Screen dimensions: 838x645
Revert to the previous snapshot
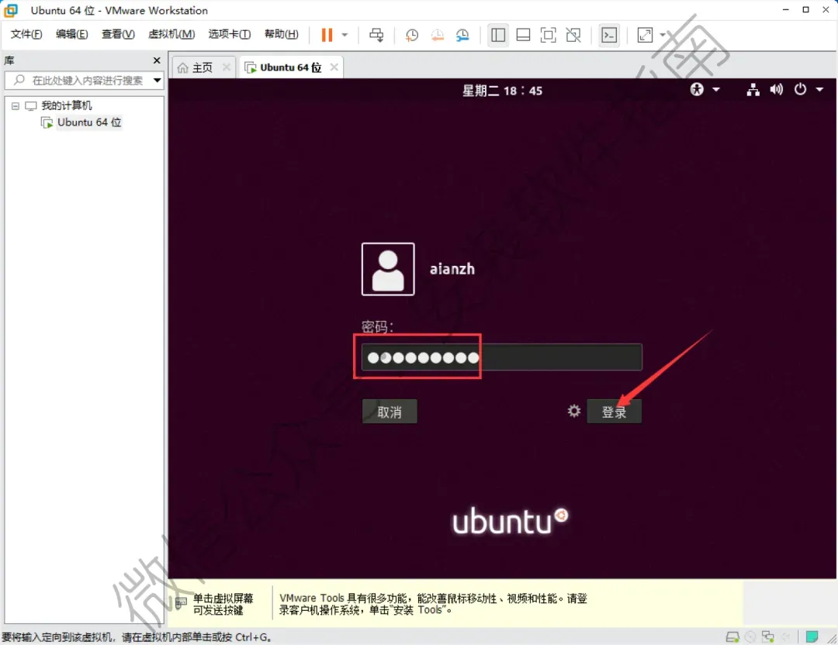point(437,35)
